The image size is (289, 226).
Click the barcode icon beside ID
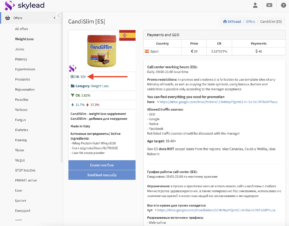[x=73, y=77]
